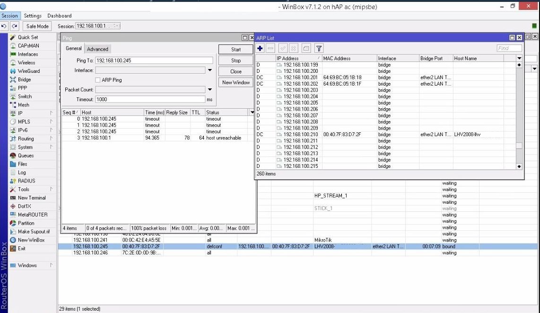This screenshot has height=313, width=540.
Task: Sort ARP List by MAC Address column
Action: tap(349, 59)
